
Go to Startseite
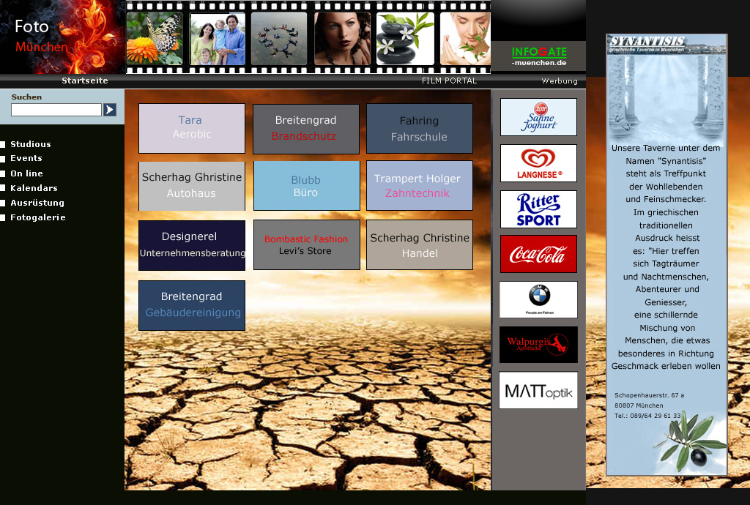(x=85, y=81)
